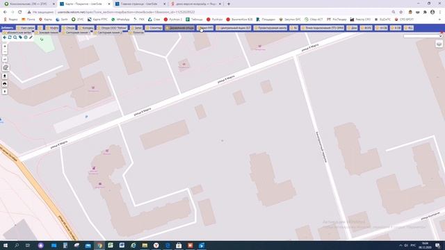Click the parking P marker on map

point(86,117)
